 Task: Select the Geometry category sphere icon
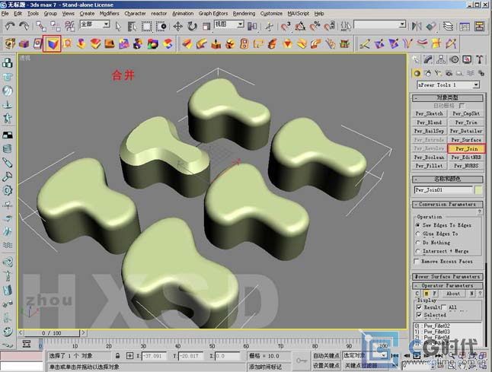pos(417,73)
